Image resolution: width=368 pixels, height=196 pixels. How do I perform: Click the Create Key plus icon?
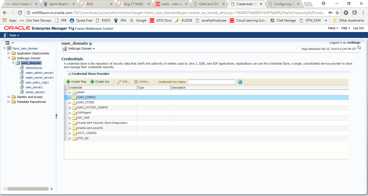tap(92, 82)
